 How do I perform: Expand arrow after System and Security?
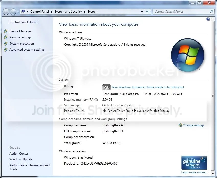coord(85,12)
